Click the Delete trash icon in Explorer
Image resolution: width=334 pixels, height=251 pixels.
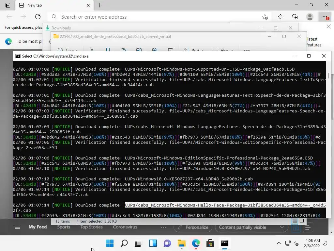pyautogui.click(x=170, y=50)
